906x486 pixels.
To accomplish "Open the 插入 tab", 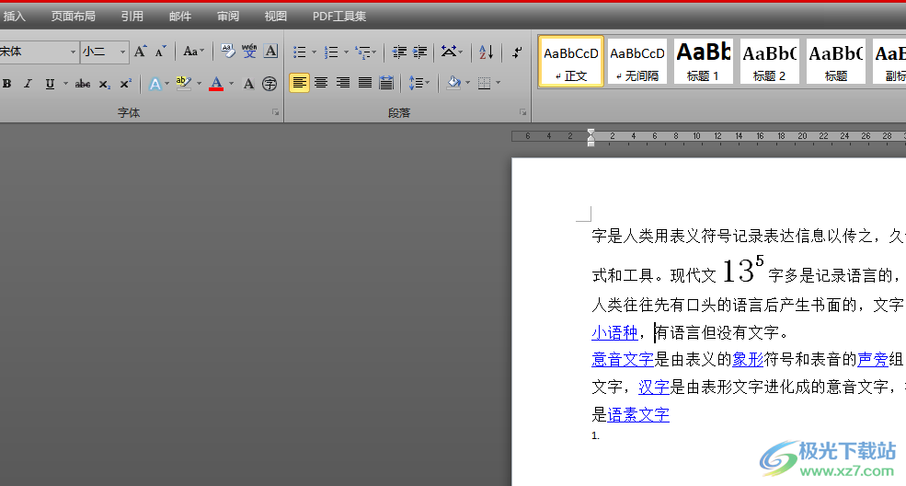I will coord(15,17).
